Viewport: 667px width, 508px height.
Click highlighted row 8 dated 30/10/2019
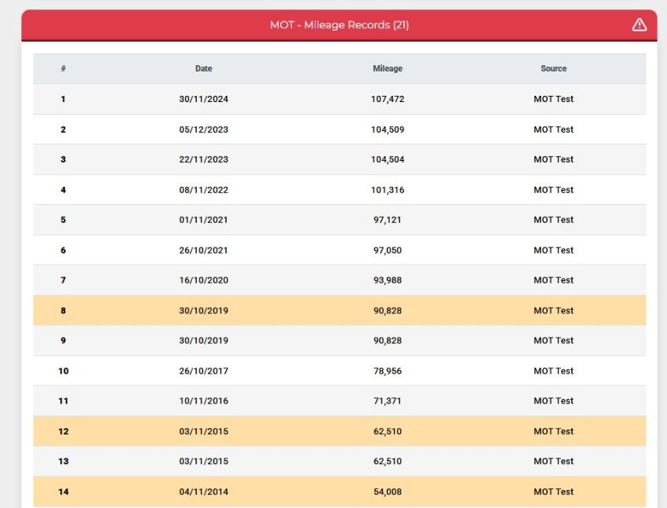tap(340, 311)
